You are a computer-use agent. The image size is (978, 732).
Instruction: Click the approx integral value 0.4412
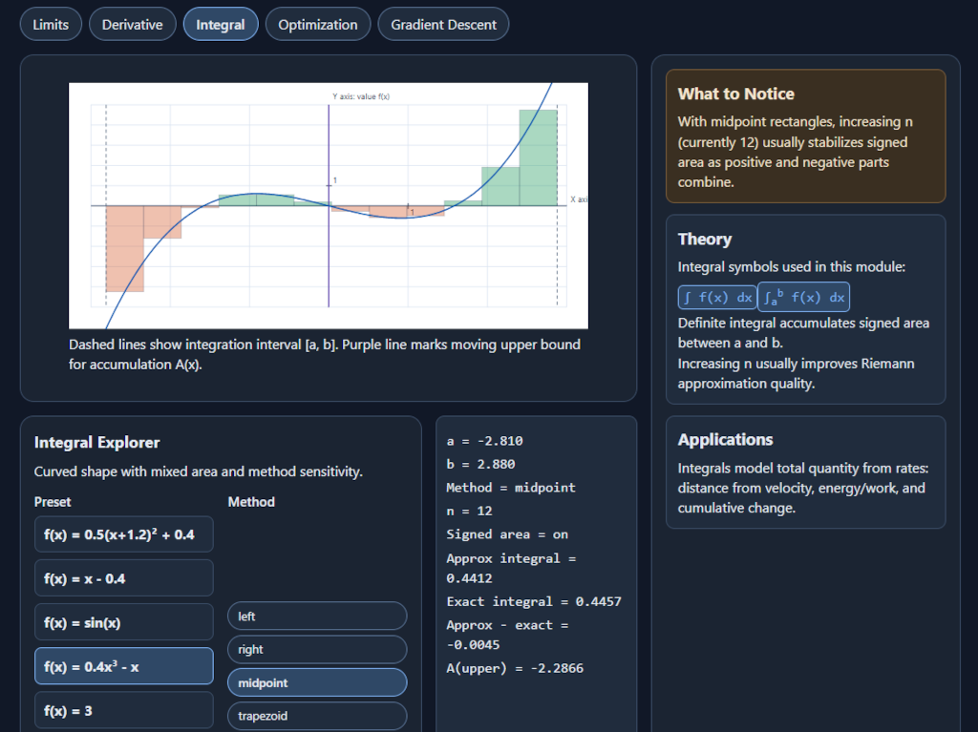469,578
